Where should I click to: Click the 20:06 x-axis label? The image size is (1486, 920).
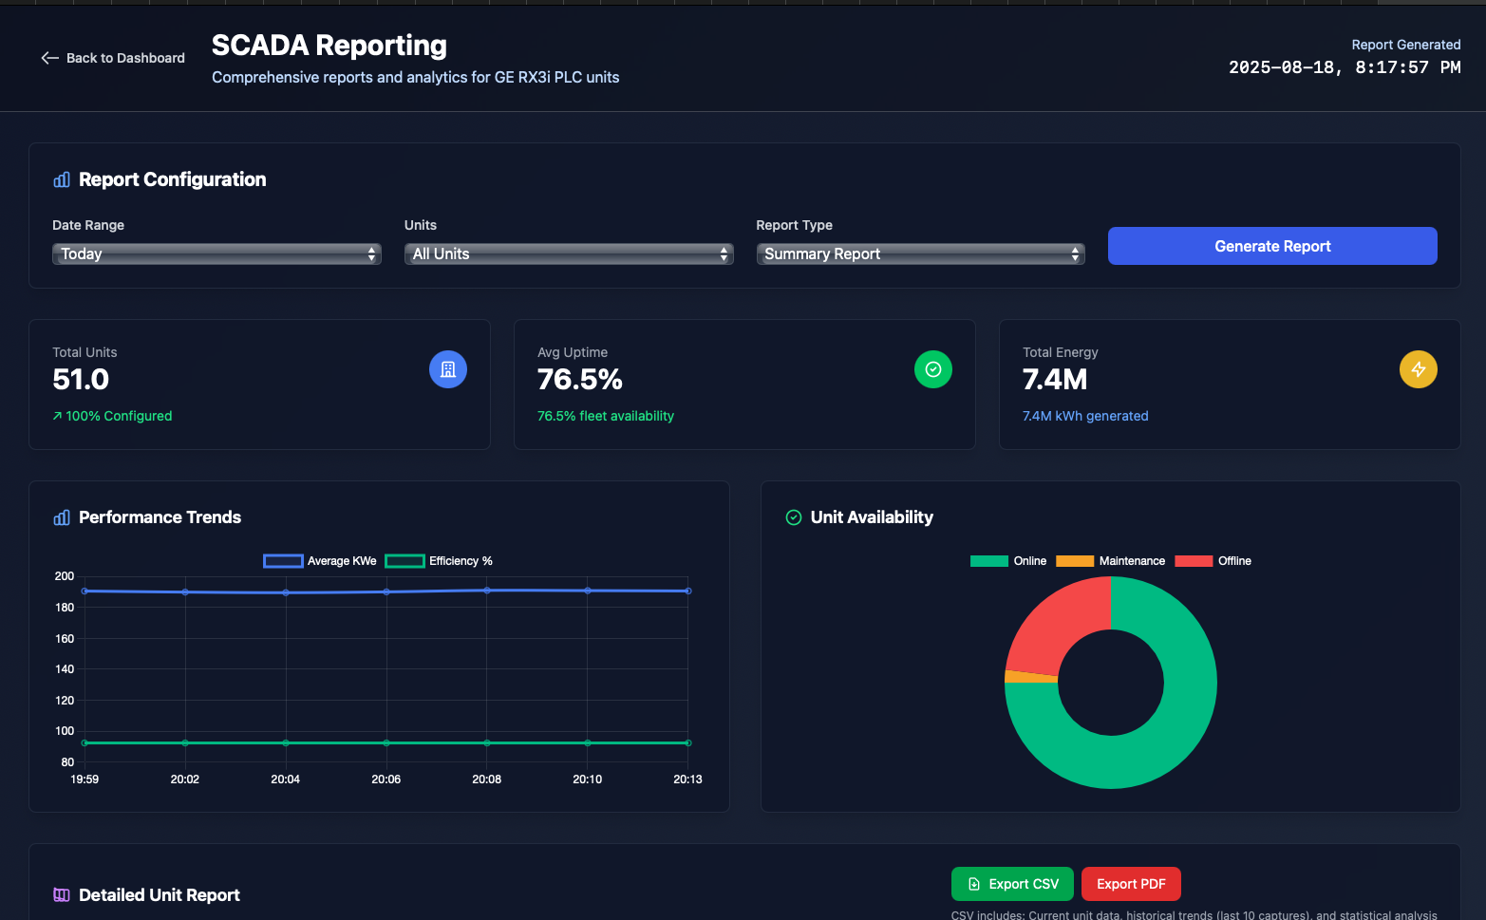coord(386,779)
